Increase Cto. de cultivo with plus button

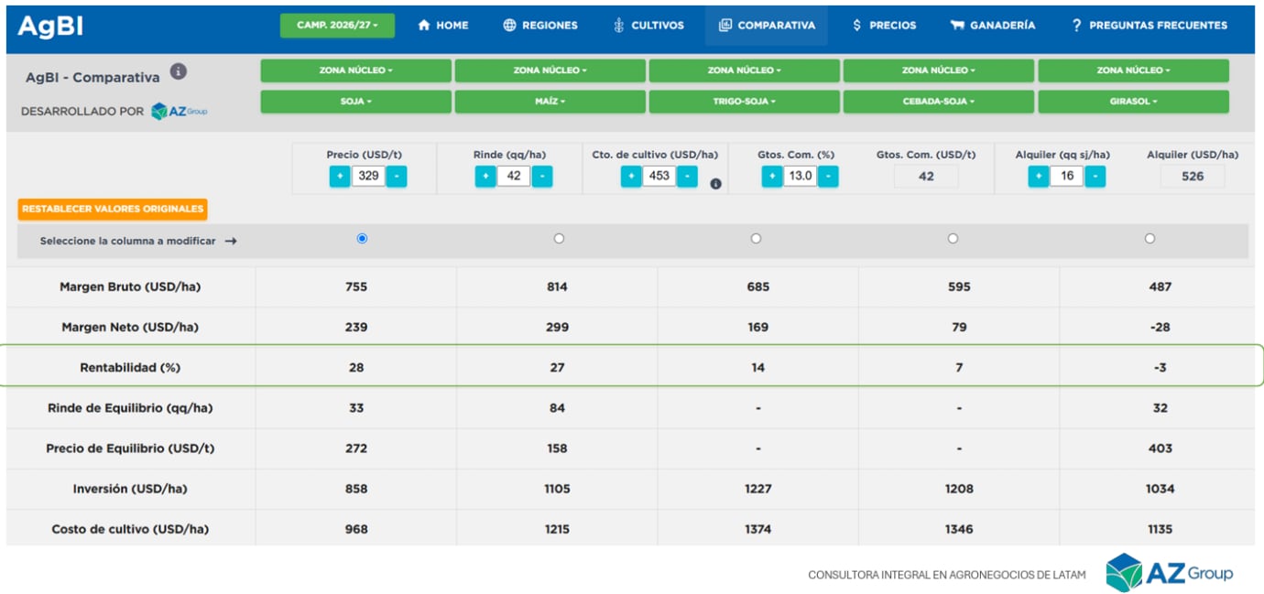coord(631,176)
